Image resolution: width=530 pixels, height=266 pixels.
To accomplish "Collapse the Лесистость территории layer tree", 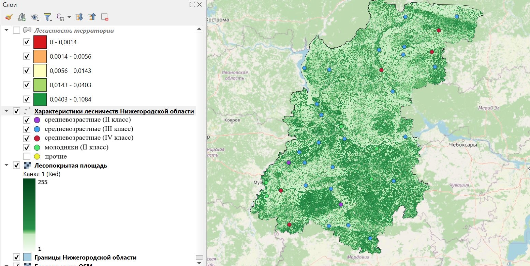I will [x=6, y=30].
